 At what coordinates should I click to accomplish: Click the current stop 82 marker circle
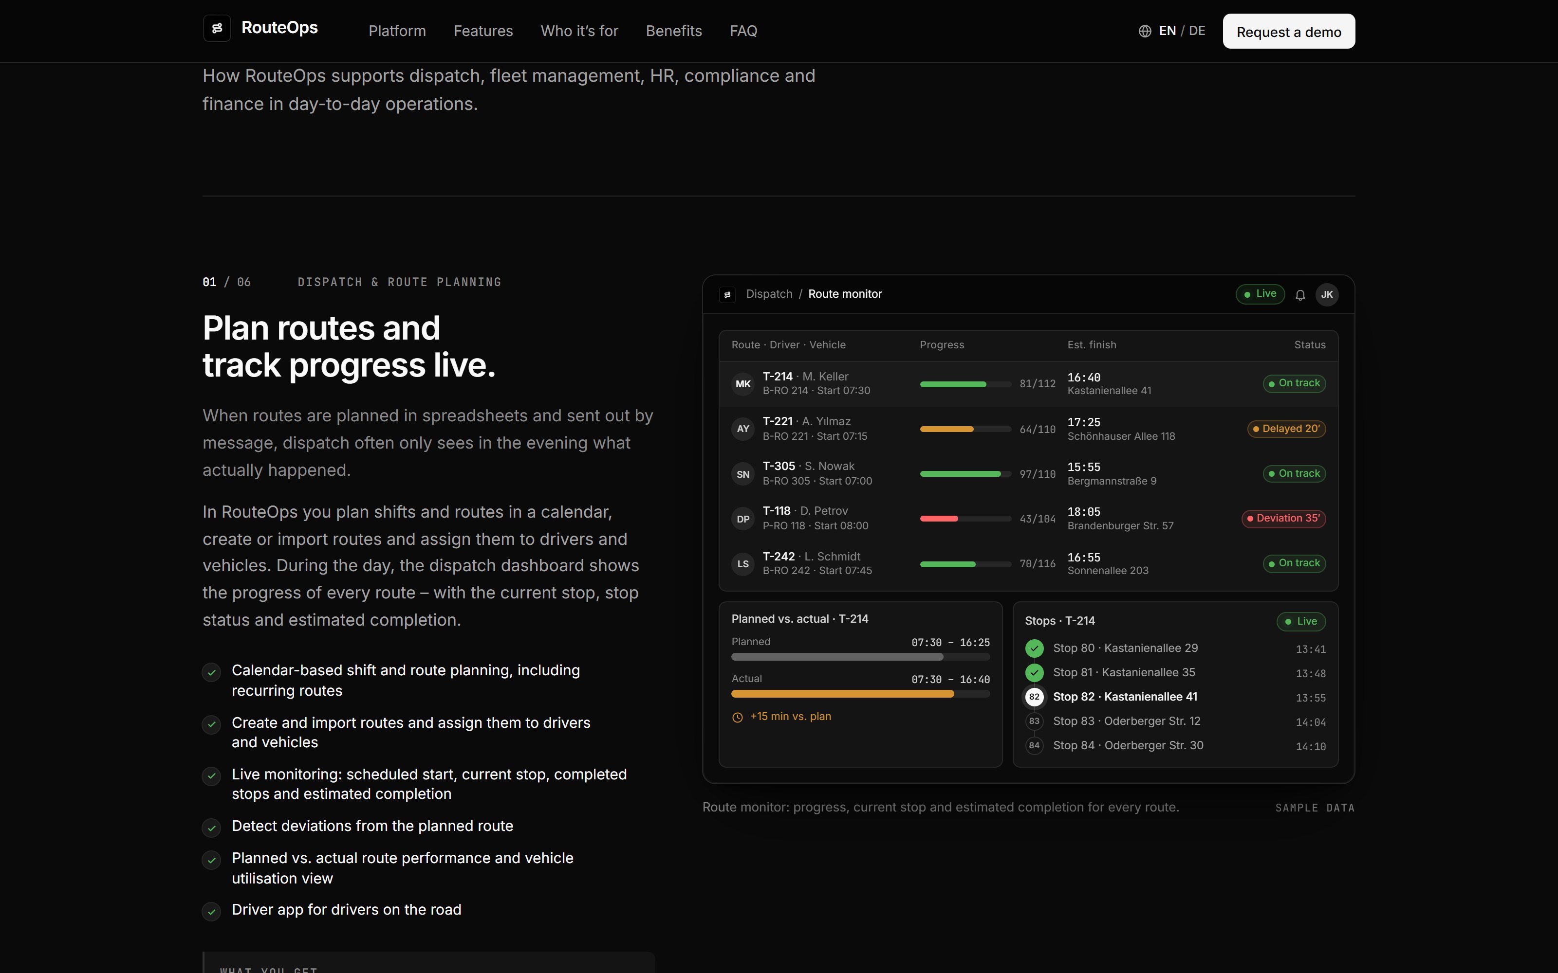pyautogui.click(x=1034, y=697)
